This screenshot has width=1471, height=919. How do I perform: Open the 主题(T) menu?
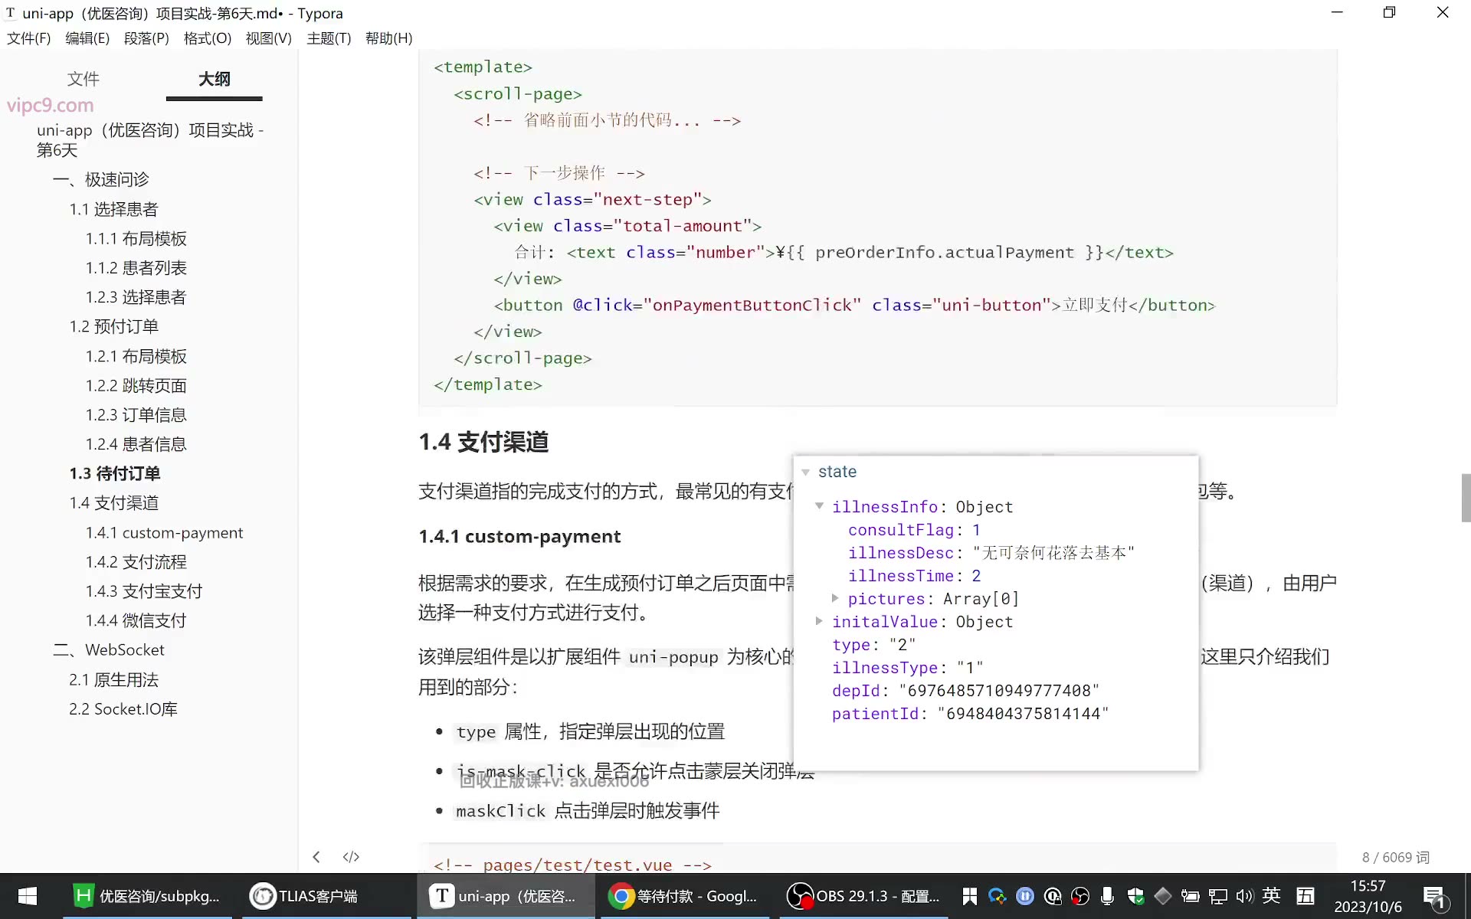tap(329, 38)
